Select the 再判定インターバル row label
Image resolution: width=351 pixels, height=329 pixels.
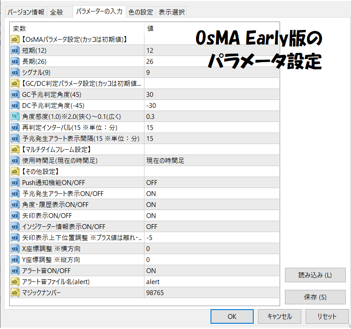click(70, 128)
